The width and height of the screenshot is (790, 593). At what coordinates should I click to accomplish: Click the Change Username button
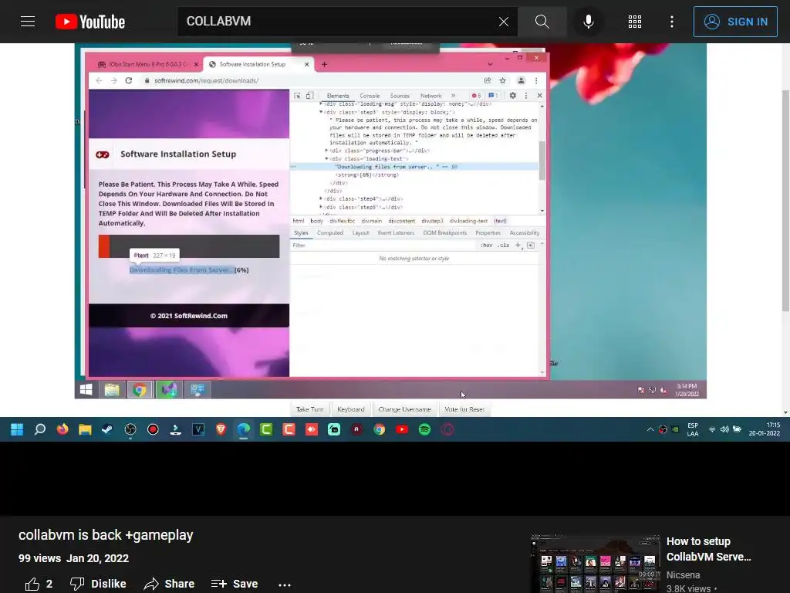point(404,409)
